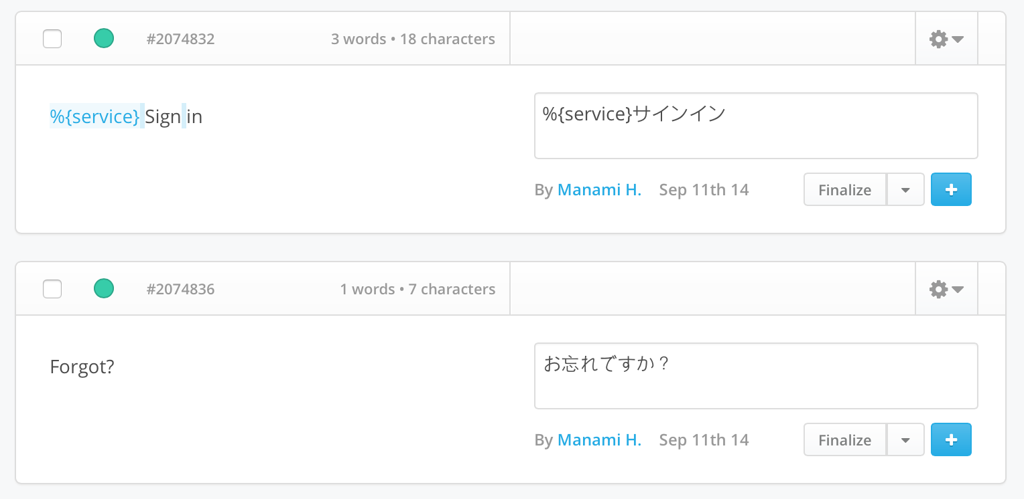Image resolution: width=1024 pixels, height=499 pixels.
Task: Click blue plus button under サインイン translation
Action: pyautogui.click(x=951, y=189)
